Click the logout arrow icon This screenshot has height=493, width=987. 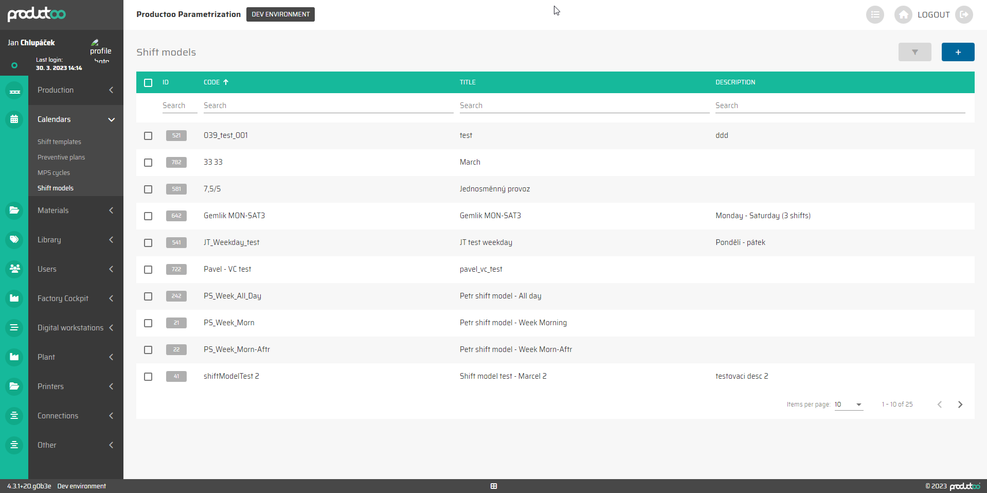pyautogui.click(x=963, y=15)
